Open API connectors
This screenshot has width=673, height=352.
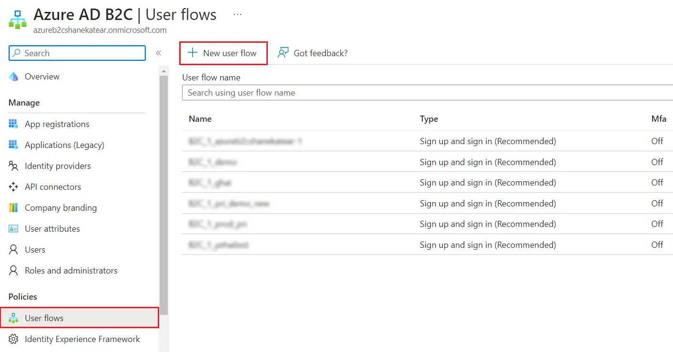coord(53,187)
